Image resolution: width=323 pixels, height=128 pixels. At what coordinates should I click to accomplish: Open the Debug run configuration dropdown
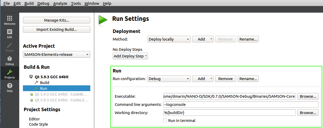(x=169, y=79)
